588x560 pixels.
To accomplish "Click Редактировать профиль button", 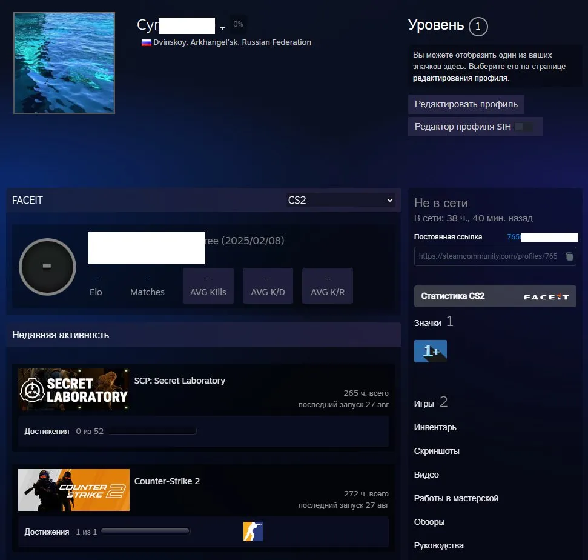I will coord(466,104).
